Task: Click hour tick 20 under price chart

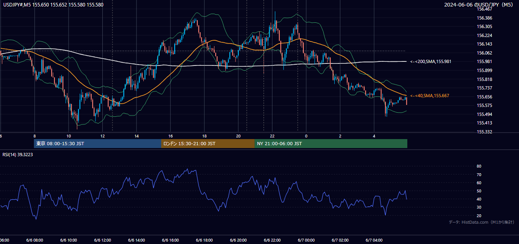Action: pos(238,136)
